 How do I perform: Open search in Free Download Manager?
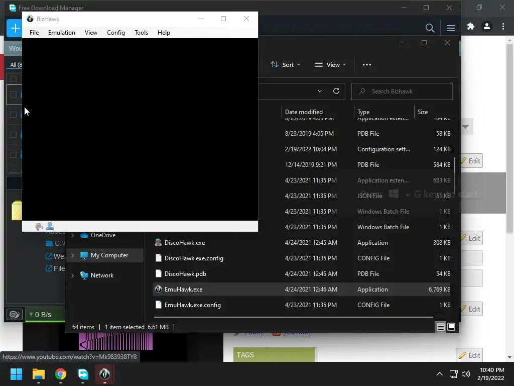(x=430, y=28)
